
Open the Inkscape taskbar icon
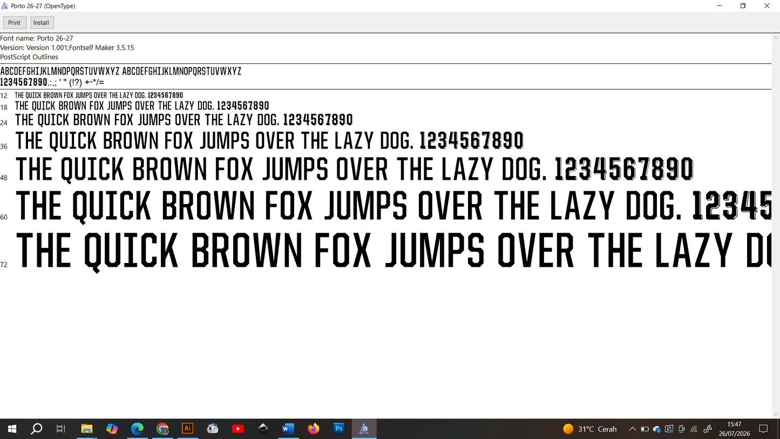coord(263,429)
